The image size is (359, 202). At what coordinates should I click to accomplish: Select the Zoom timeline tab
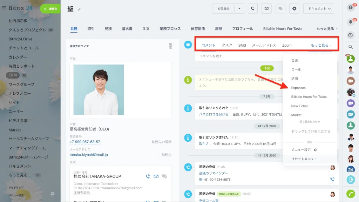tap(287, 45)
